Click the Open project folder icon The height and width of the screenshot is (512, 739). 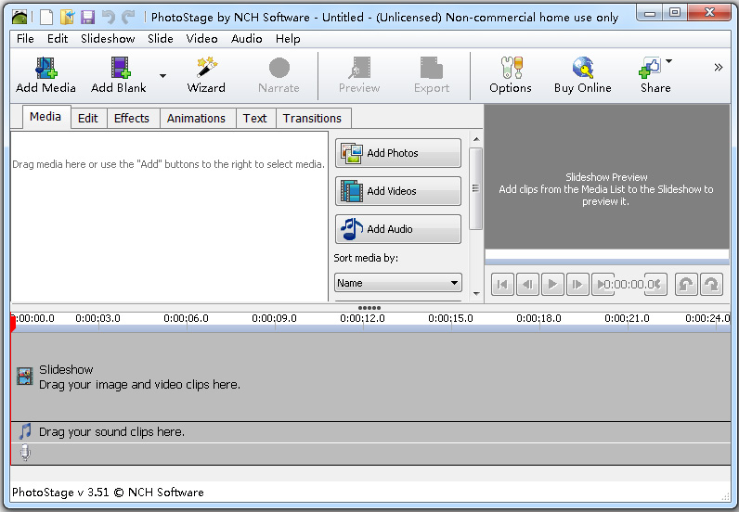[x=68, y=18]
